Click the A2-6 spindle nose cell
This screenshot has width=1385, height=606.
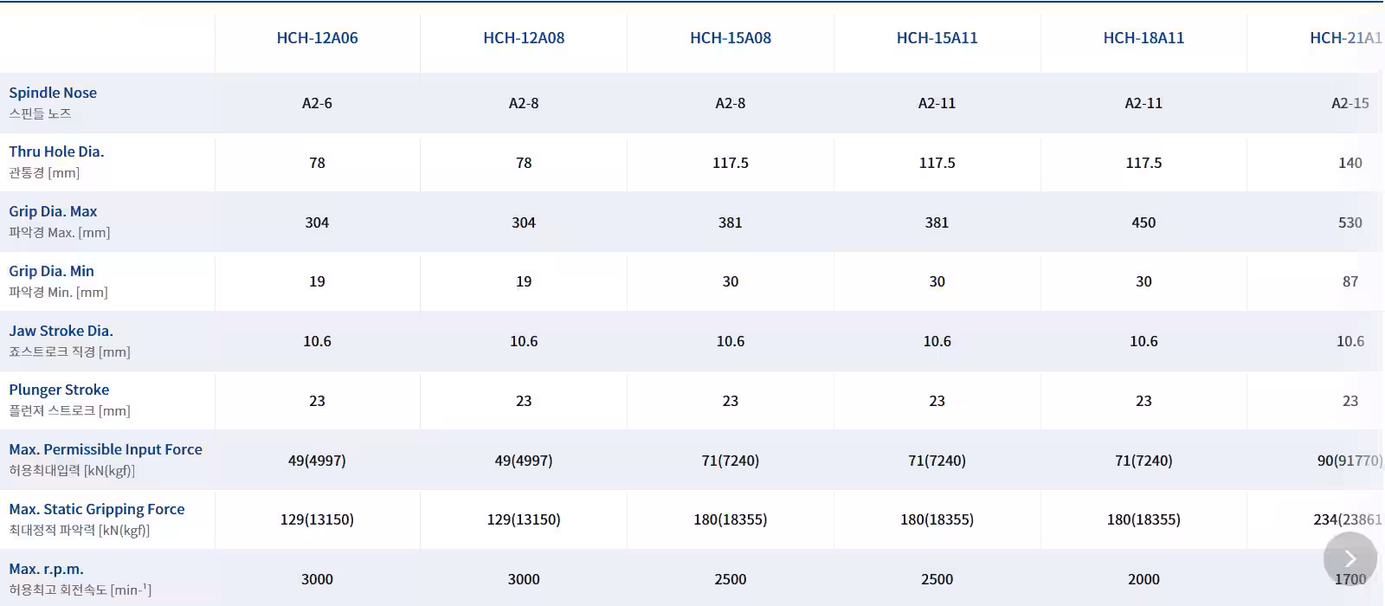(x=317, y=103)
